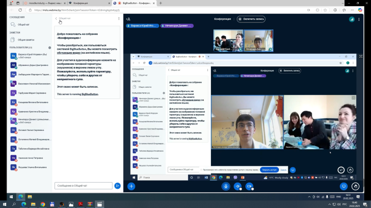Select the Нечипорук webcam thumbnail at top
The image size is (371, 208).
coord(258,41)
